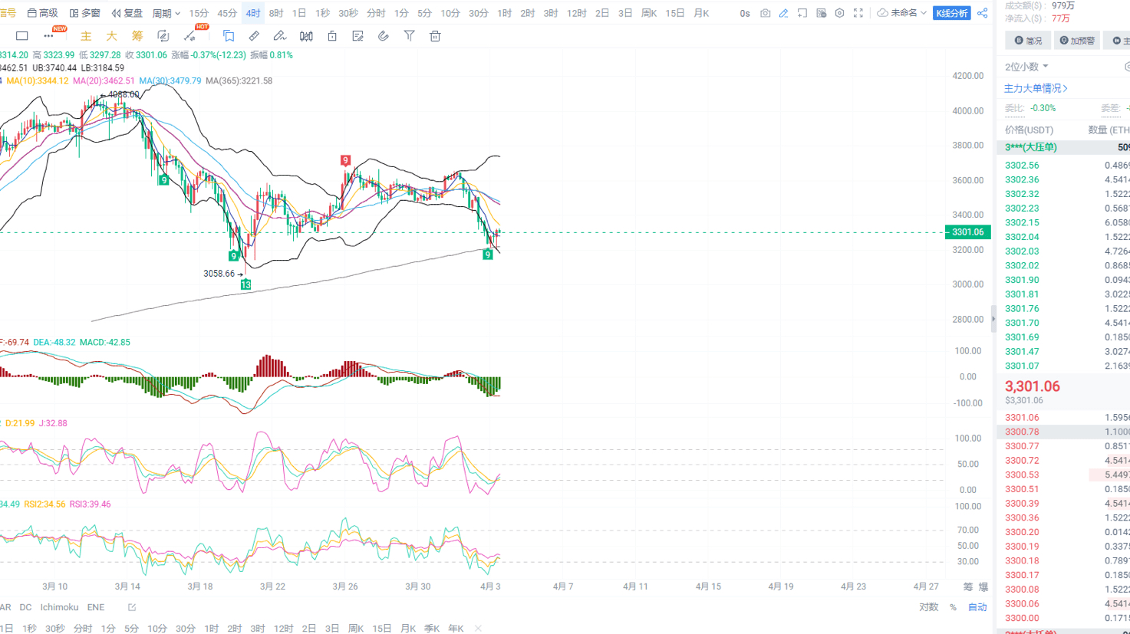Select the 12时 timeframe in top bar
Screen dimensions: 1130x634
[576, 13]
